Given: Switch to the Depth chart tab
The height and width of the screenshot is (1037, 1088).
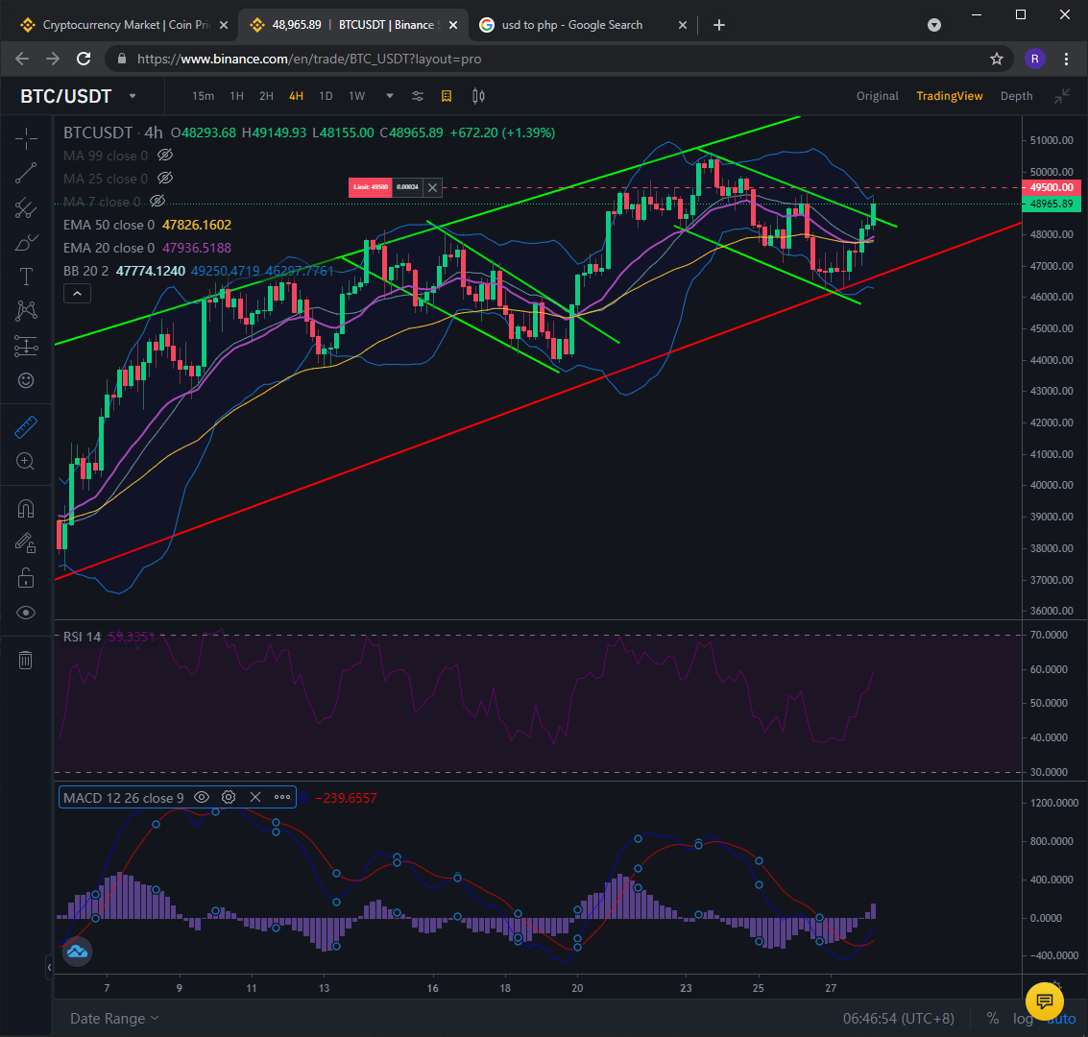Looking at the screenshot, I should (1016, 96).
